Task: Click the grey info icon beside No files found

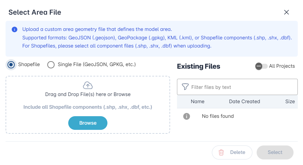Action: coord(186,116)
